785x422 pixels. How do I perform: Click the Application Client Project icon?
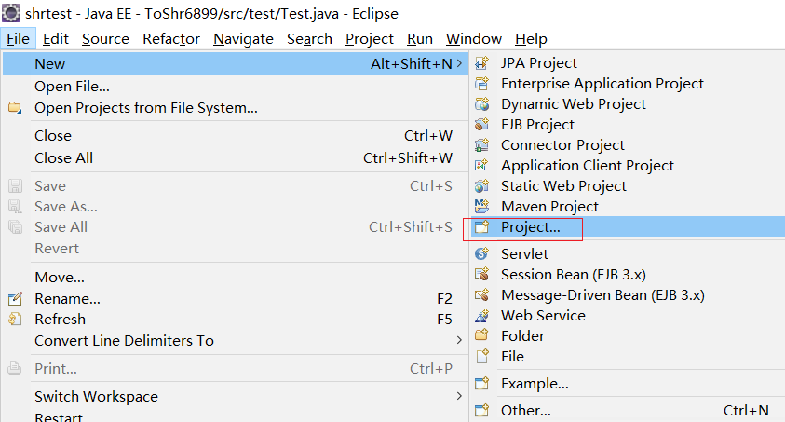(481, 165)
